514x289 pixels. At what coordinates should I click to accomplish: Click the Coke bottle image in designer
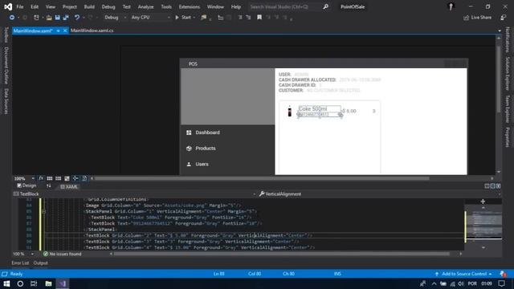(x=289, y=111)
